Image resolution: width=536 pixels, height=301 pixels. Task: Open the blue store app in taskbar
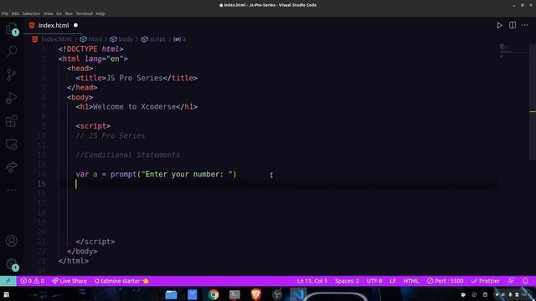[x=192, y=294]
